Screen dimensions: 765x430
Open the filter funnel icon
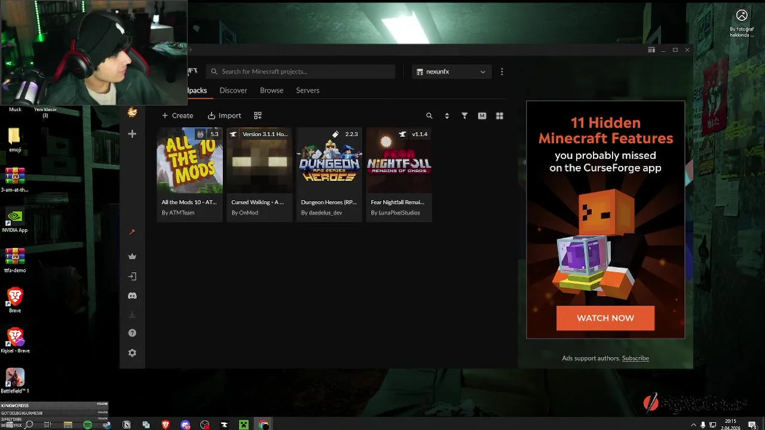(x=464, y=116)
